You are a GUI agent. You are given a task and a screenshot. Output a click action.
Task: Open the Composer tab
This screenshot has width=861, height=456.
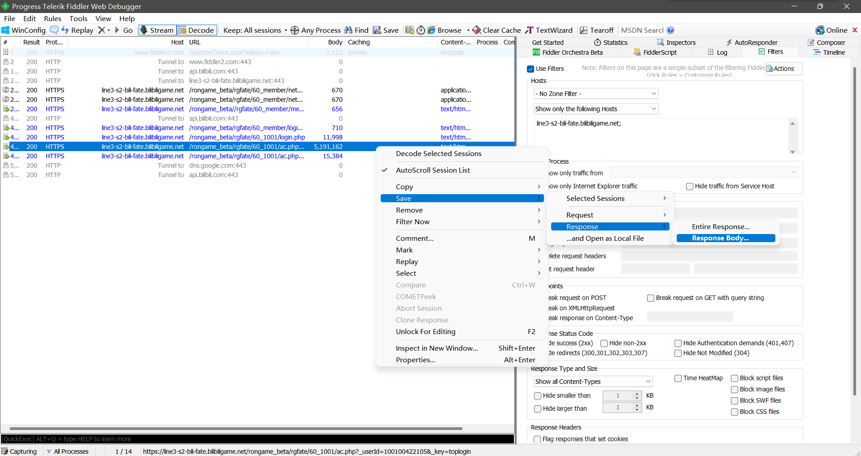pos(826,43)
